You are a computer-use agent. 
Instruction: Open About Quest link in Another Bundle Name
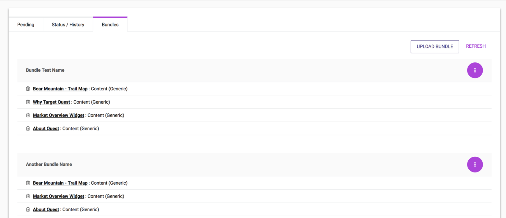click(x=46, y=210)
